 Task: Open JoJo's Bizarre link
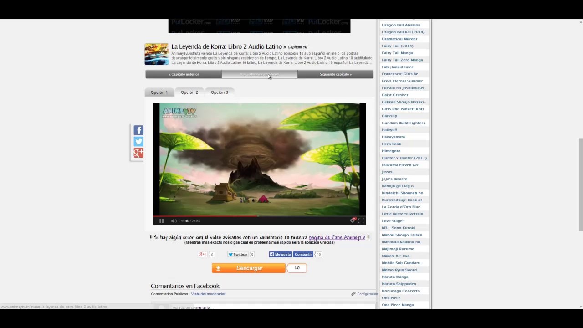pos(394,179)
